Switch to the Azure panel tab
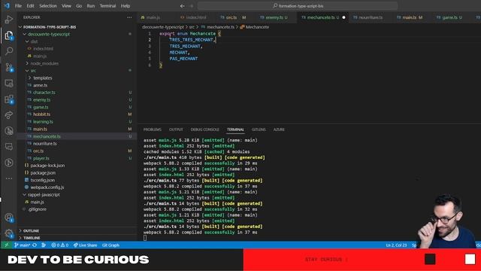 click(279, 129)
